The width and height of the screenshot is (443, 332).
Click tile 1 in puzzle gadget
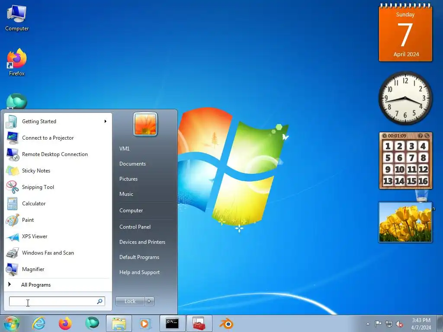(388, 146)
